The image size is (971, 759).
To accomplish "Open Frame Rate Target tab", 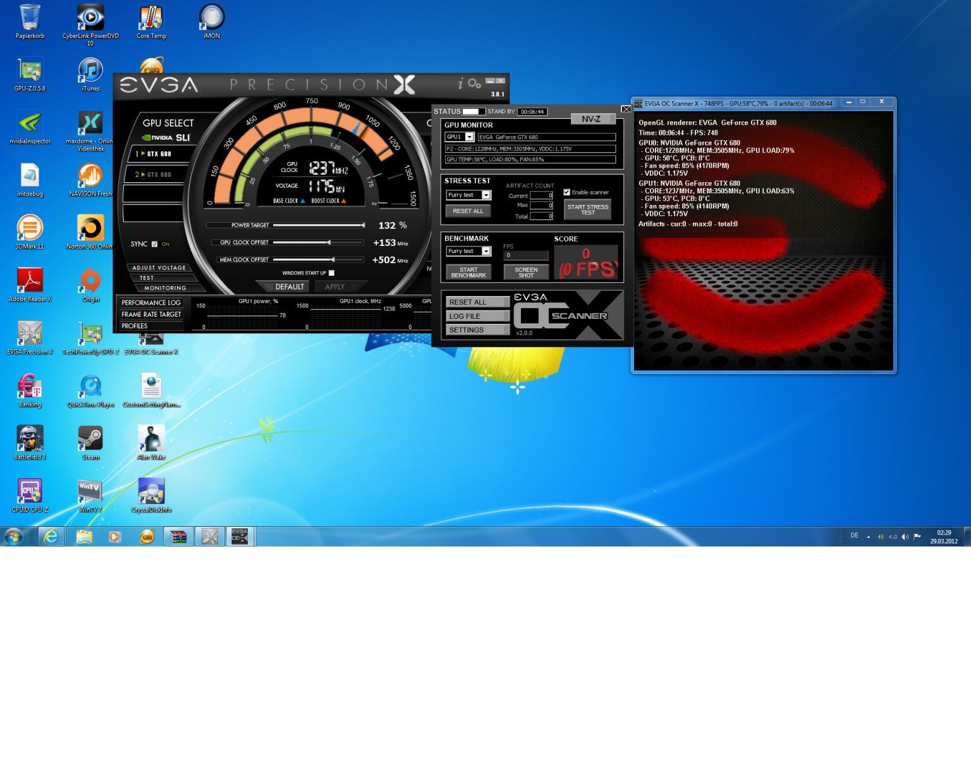I will coord(151,314).
